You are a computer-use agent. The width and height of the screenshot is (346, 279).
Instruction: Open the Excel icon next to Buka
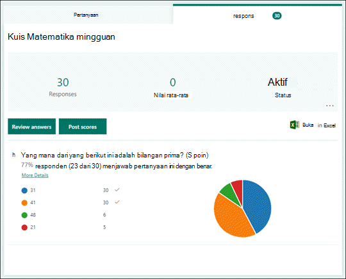(295, 125)
